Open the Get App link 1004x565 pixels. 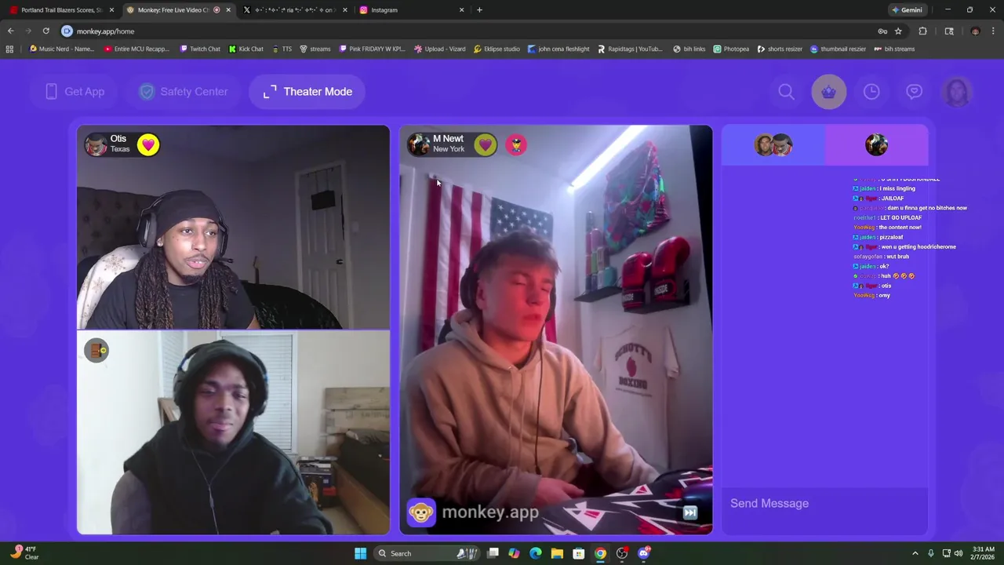tap(75, 92)
